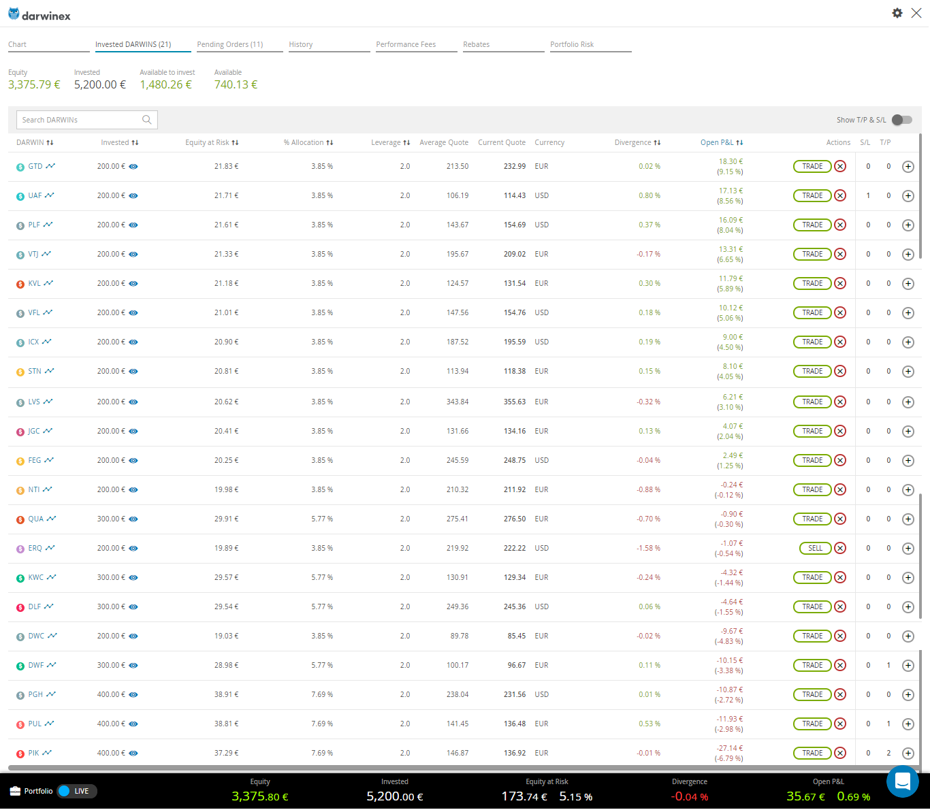Toggle JGC invested eye visibility

coord(133,431)
